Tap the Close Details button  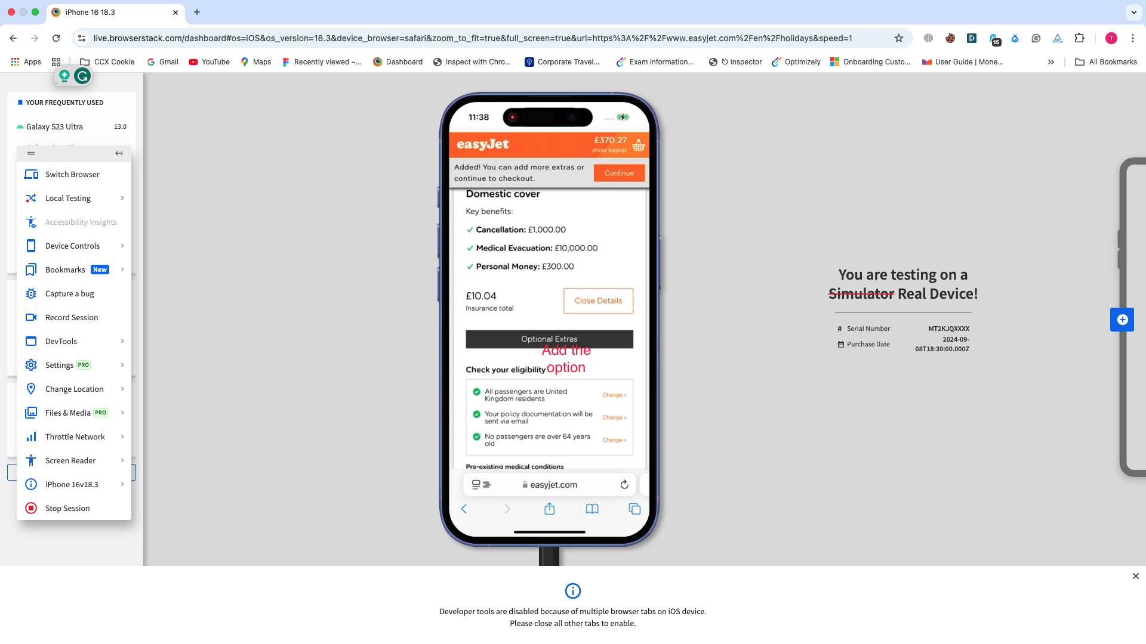598,301
